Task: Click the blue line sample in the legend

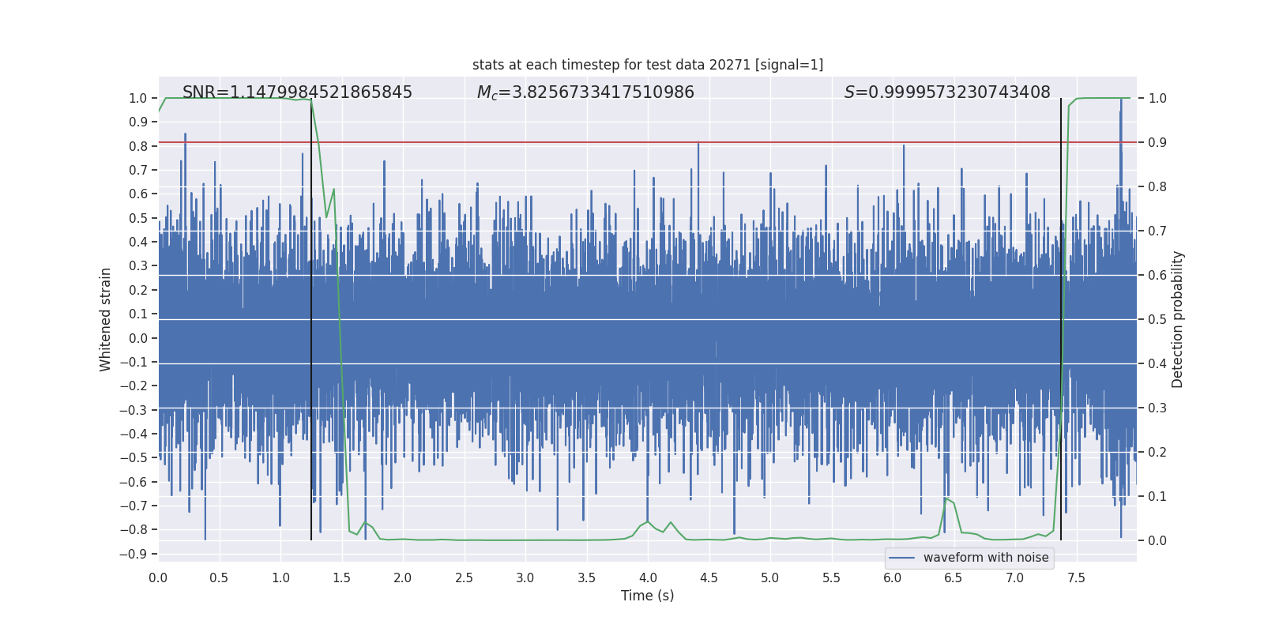Action: [902, 558]
